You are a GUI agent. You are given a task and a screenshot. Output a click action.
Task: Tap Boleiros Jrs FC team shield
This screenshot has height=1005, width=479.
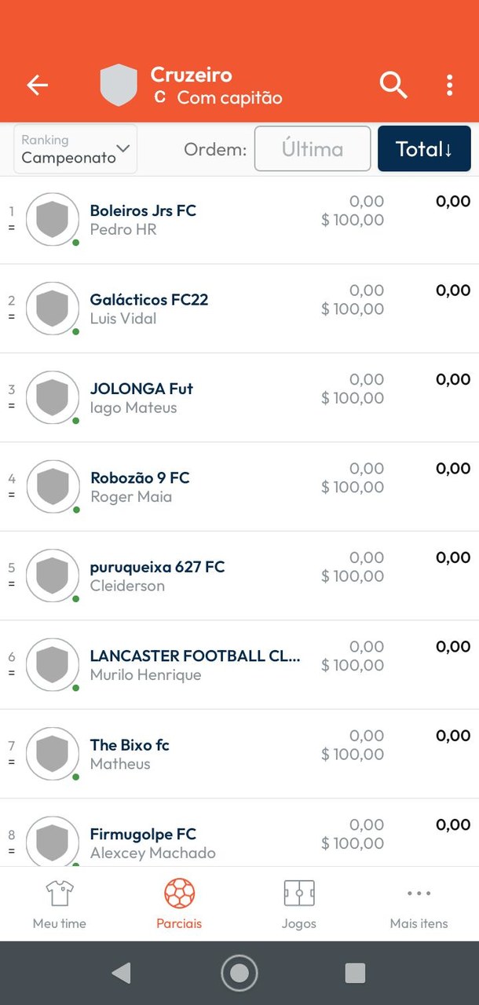(53, 219)
